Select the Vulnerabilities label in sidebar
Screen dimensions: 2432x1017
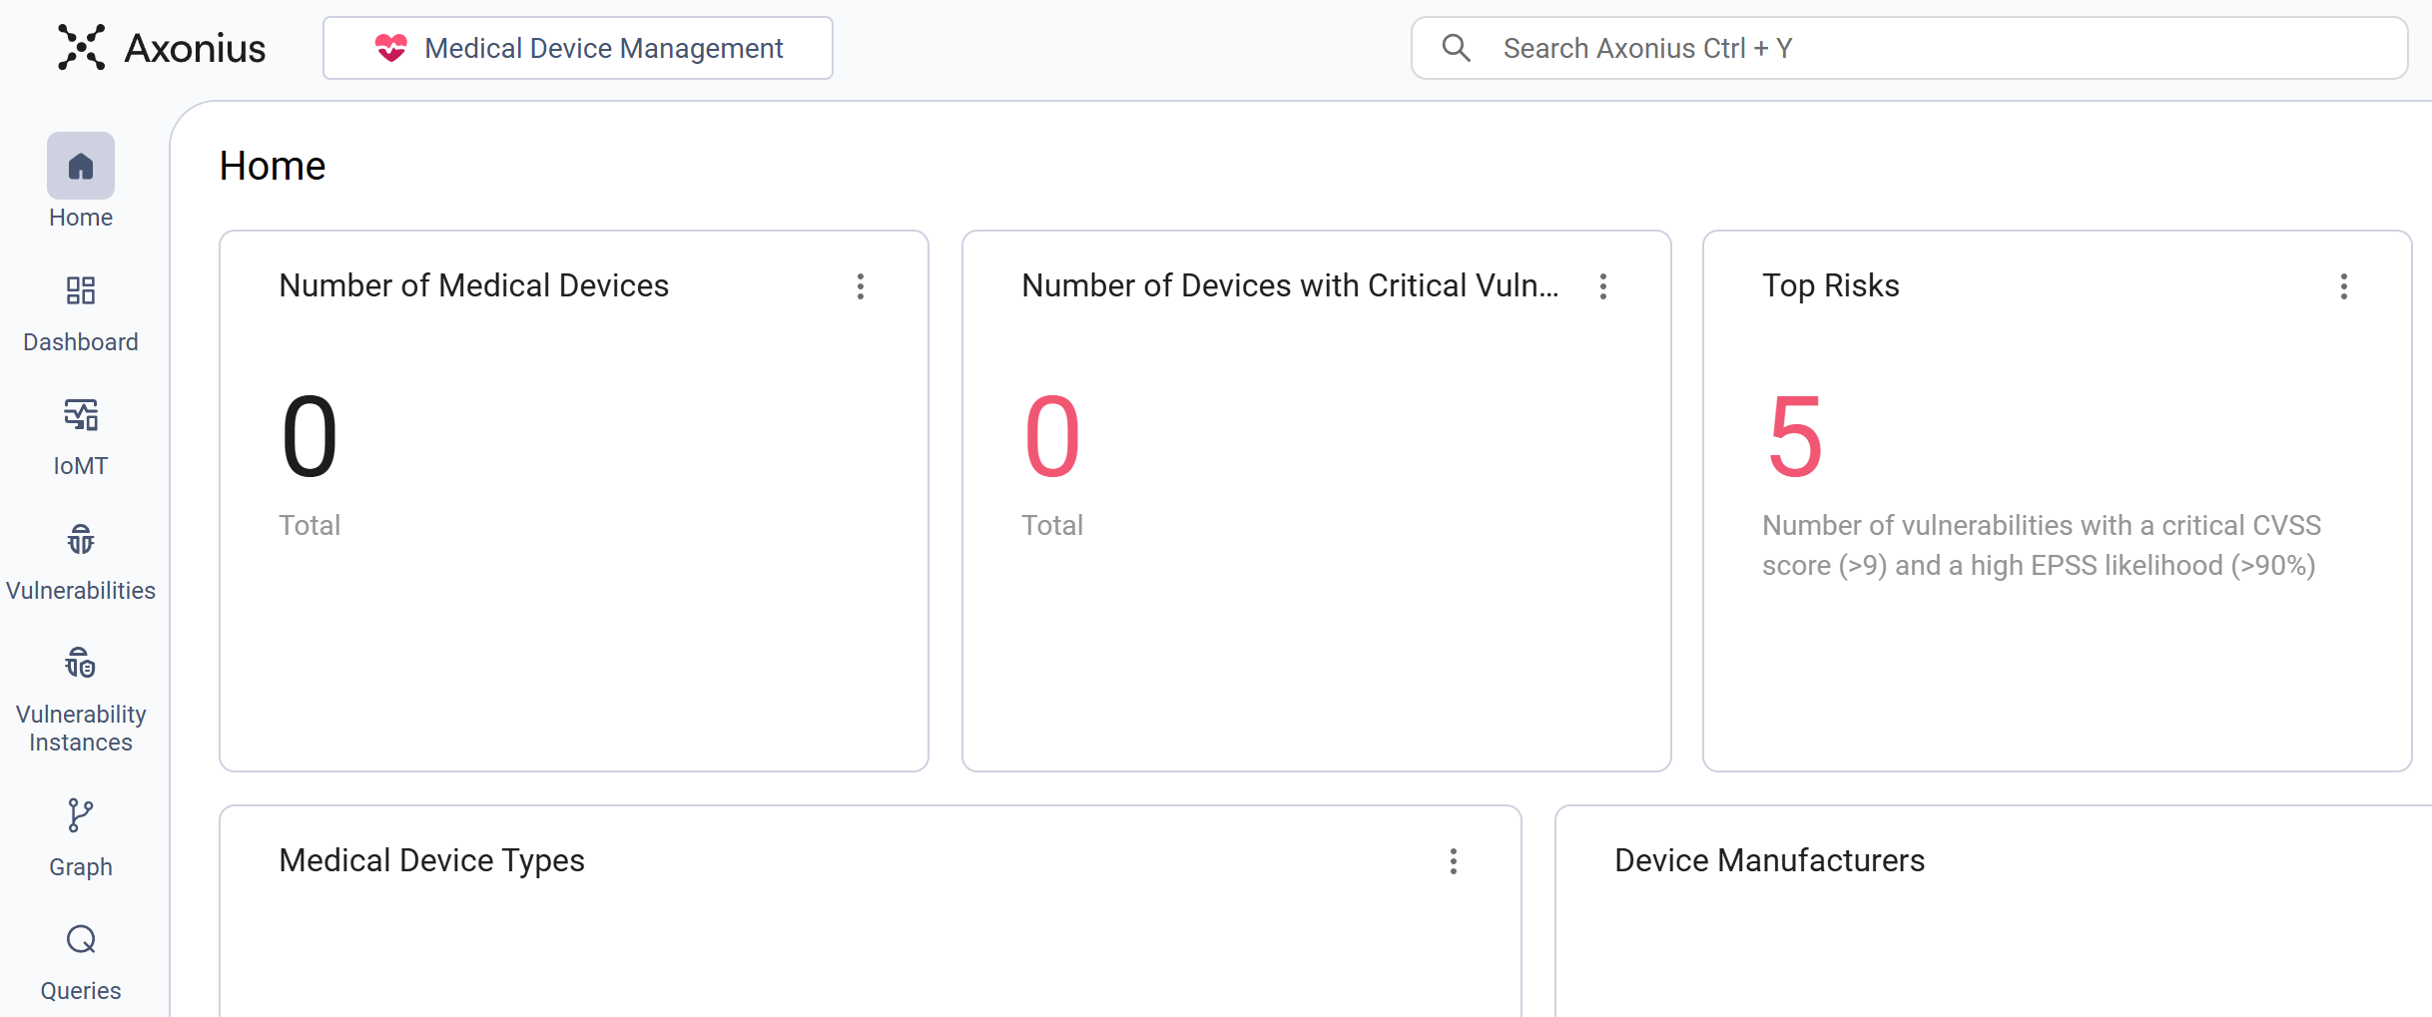click(81, 591)
